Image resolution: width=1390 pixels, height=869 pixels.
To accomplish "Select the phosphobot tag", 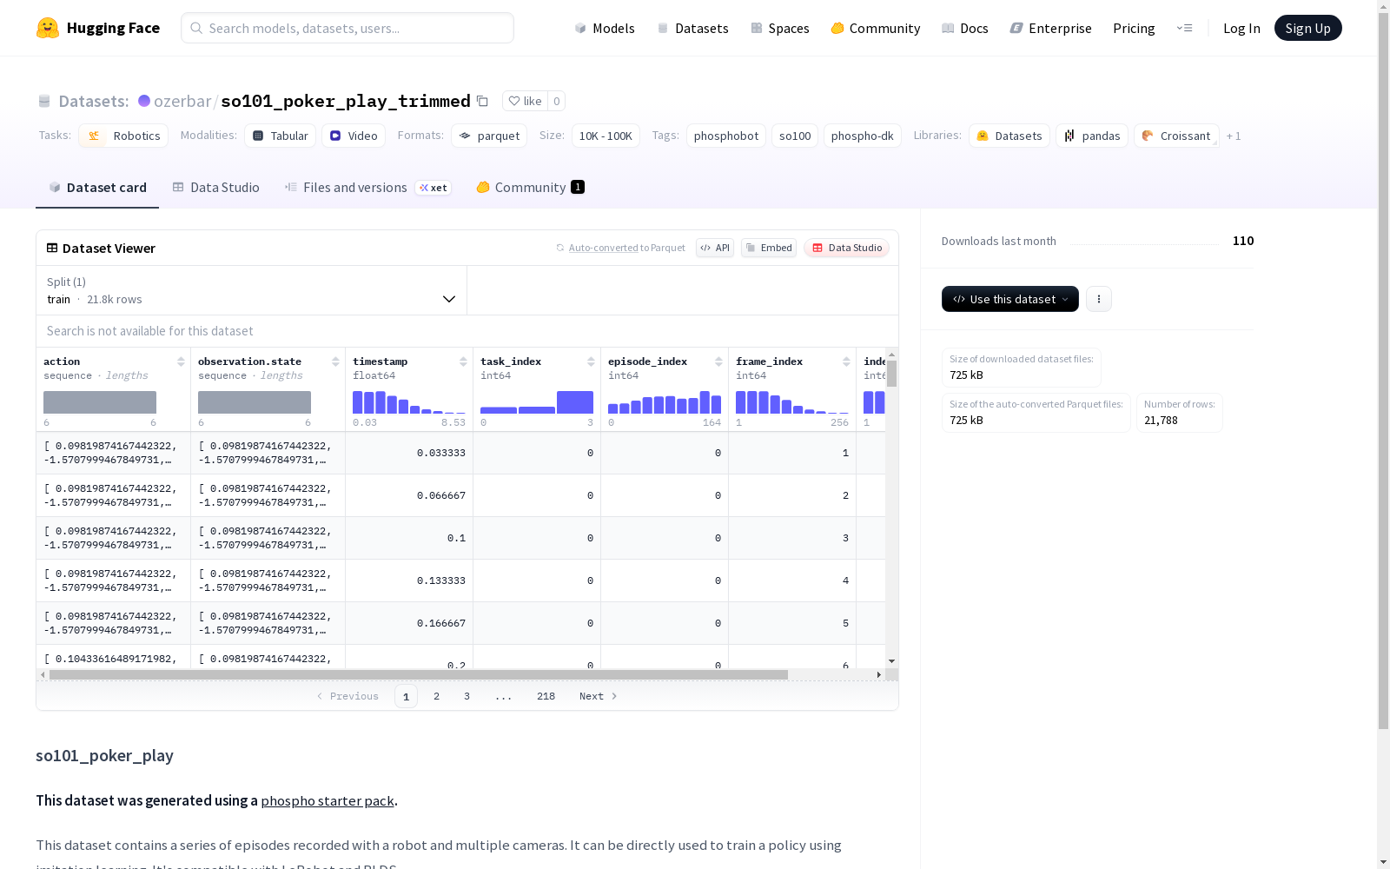I will [726, 136].
